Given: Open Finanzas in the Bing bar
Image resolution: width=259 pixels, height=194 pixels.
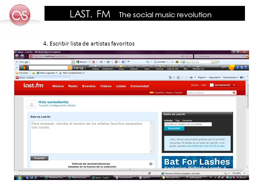Looking at the screenshot, I should 160,68.
